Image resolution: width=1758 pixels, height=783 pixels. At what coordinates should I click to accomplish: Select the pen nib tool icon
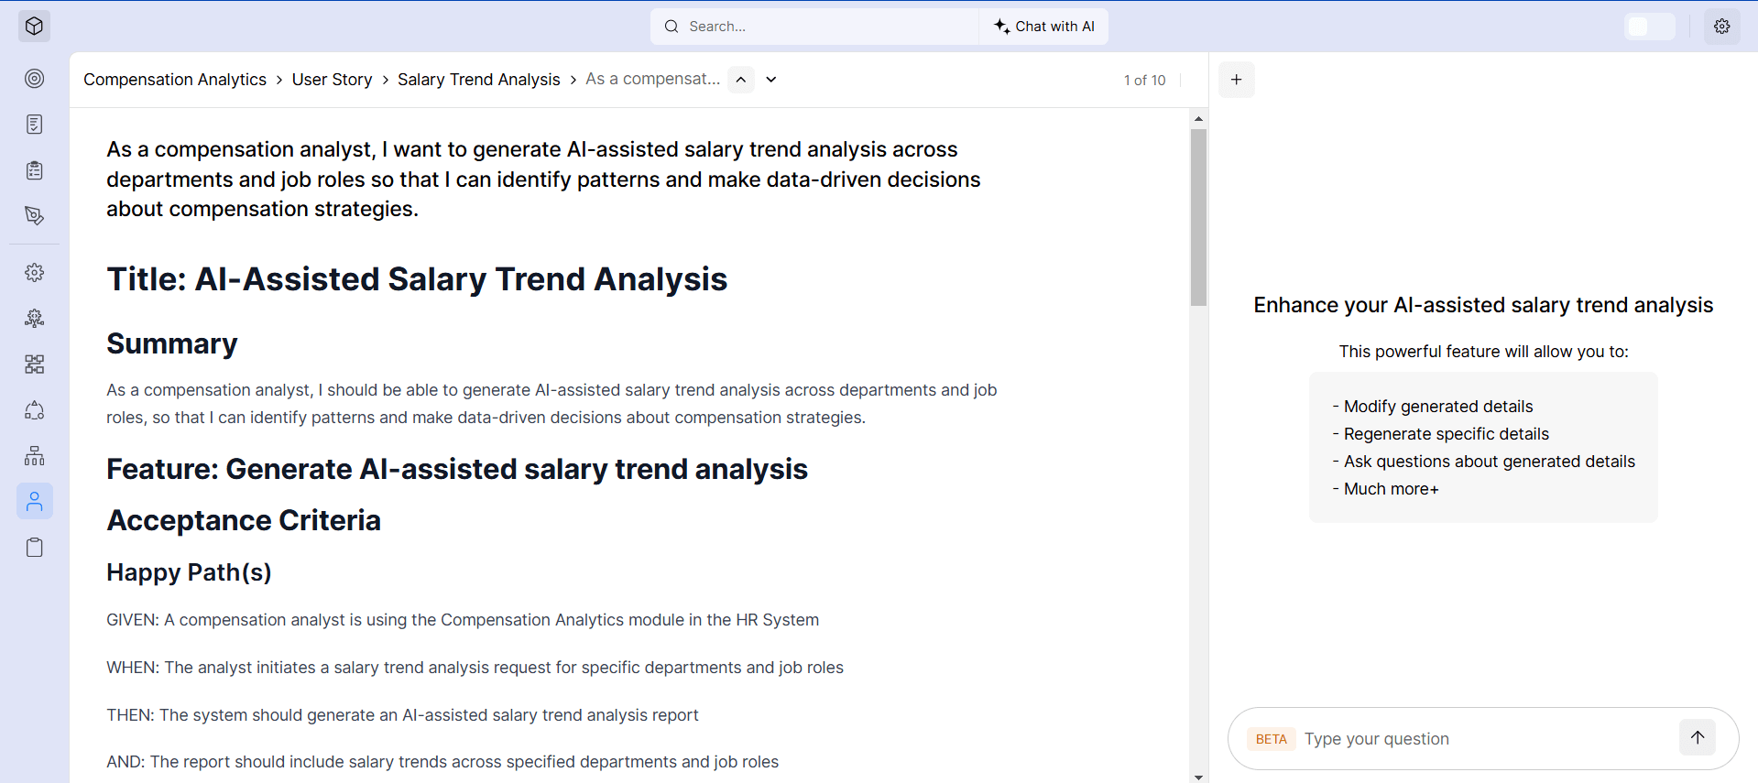click(x=34, y=216)
